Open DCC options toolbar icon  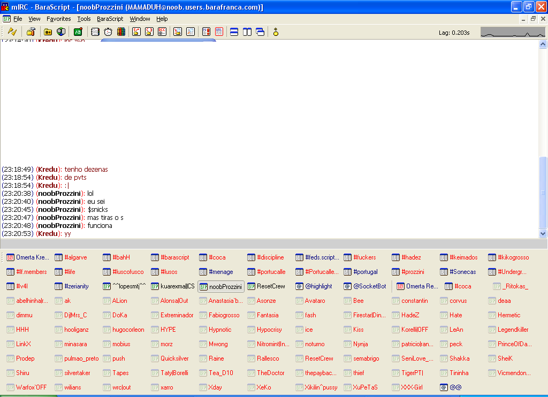tap(162, 32)
